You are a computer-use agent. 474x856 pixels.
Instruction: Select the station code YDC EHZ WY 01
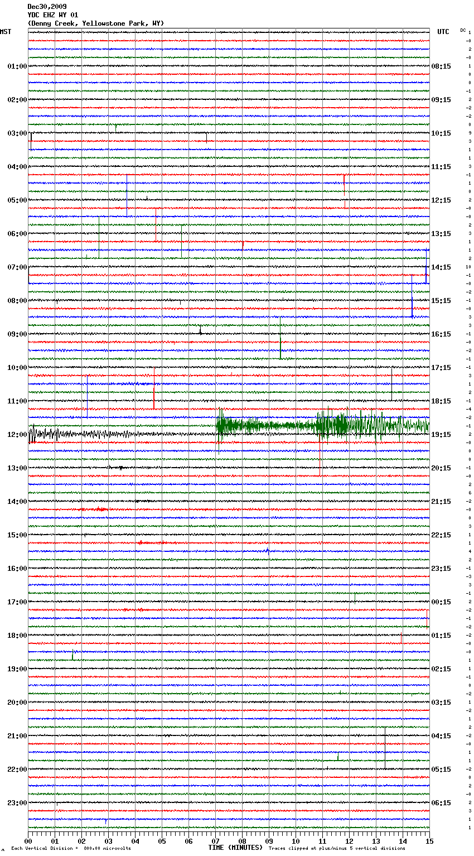tap(53, 15)
